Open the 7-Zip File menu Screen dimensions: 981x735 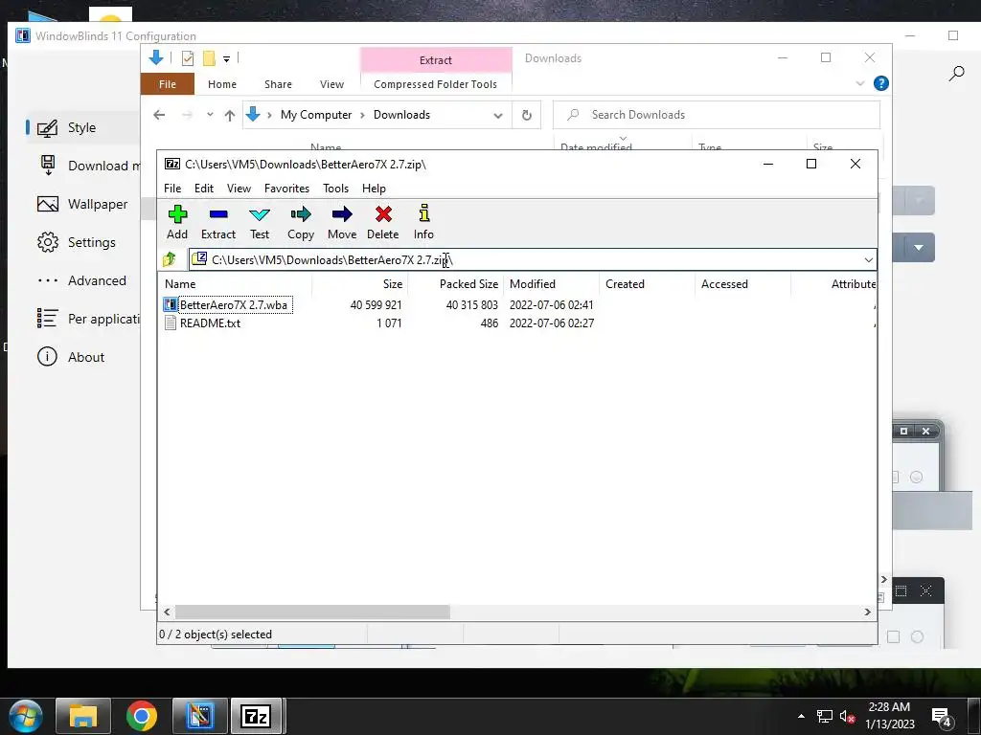pos(172,189)
